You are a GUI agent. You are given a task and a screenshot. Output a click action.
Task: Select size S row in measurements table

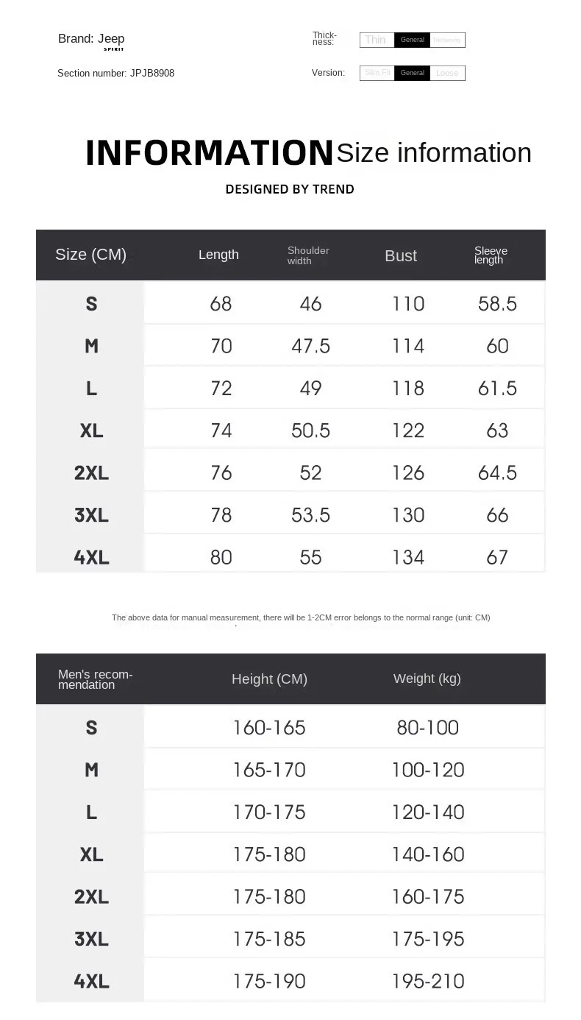pyautogui.click(x=91, y=303)
